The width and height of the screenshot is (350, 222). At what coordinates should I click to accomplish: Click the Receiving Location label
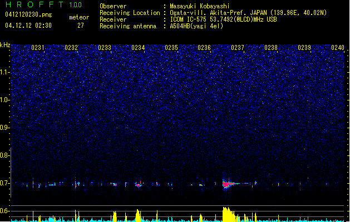[x=130, y=13]
